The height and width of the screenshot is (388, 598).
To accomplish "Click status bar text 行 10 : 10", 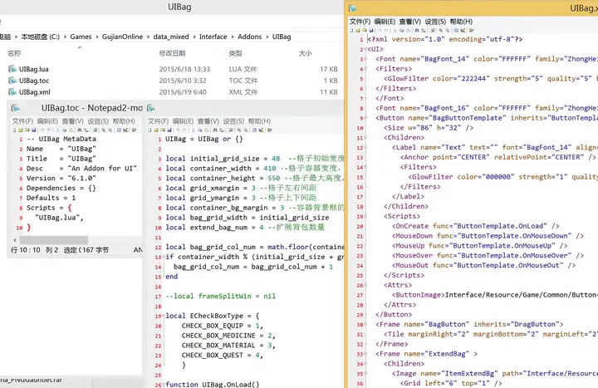I will [x=25, y=250].
